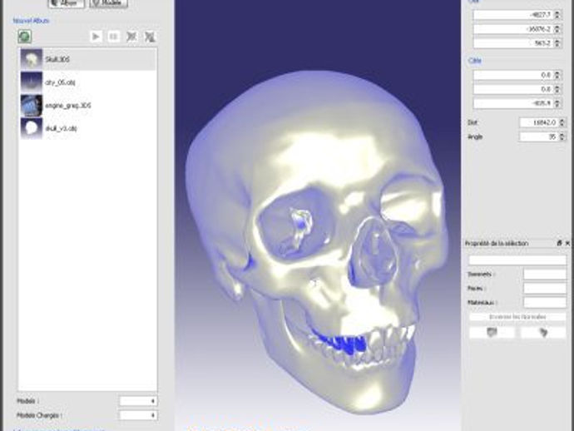The height and width of the screenshot is (431, 574).
Task: Select the skull_v3.obj row
Action: pos(88,128)
